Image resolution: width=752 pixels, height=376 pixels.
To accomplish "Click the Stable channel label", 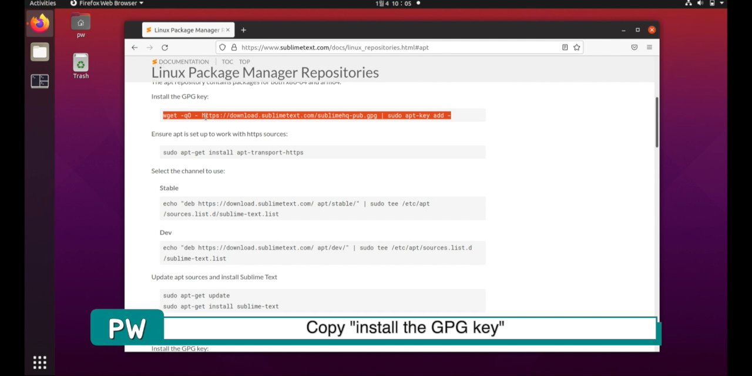I will [169, 188].
